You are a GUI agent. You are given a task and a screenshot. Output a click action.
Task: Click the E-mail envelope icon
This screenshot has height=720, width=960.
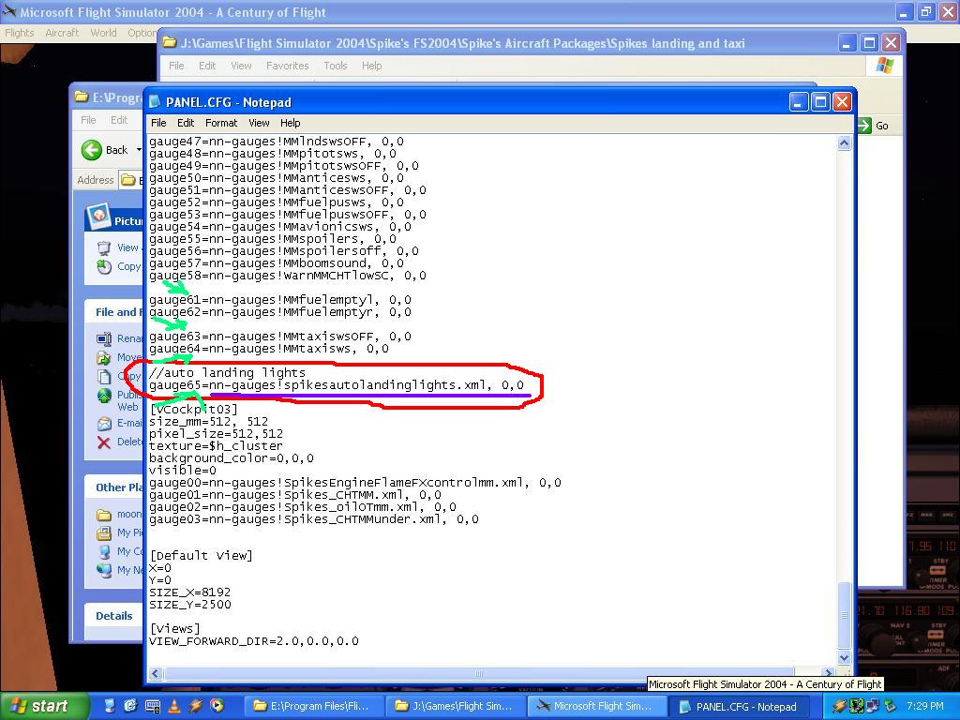(x=104, y=423)
